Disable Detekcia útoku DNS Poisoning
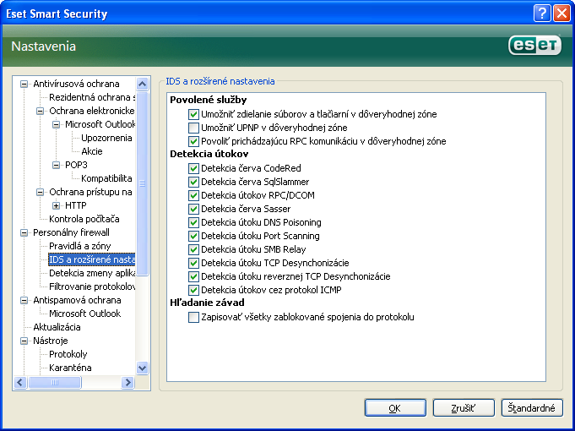 coord(193,222)
